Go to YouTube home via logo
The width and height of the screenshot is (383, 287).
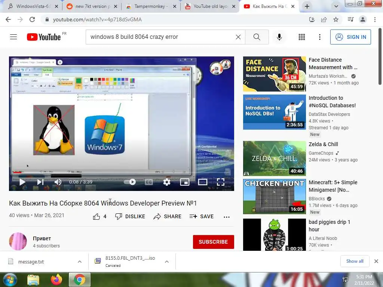(x=44, y=37)
